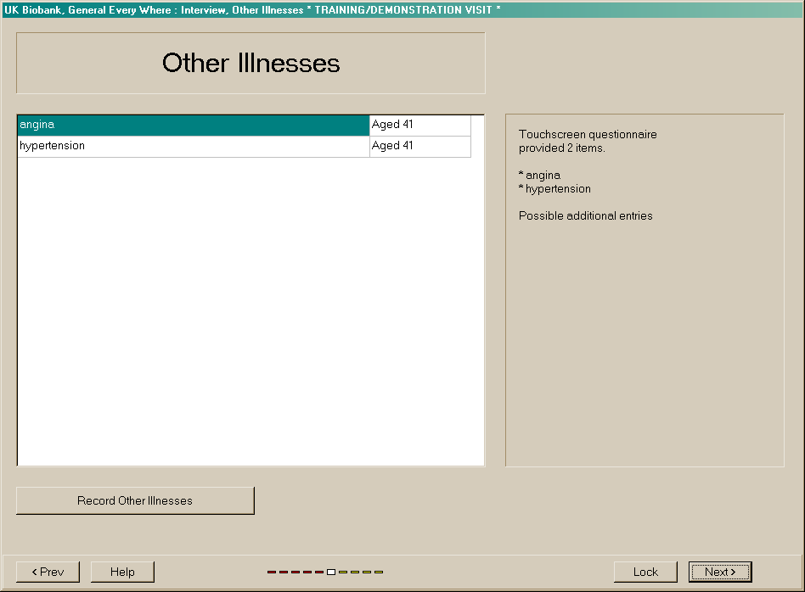Click the Record Other Illnesses button
This screenshot has height=592, width=805.
click(x=135, y=500)
